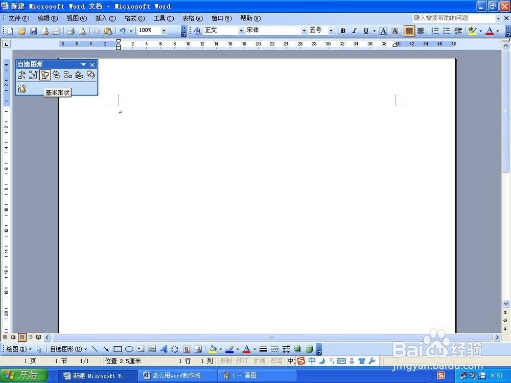Open More AutoShapes in AutoShapes panel
Viewport: 511px width, 383px height.
pyautogui.click(x=22, y=88)
